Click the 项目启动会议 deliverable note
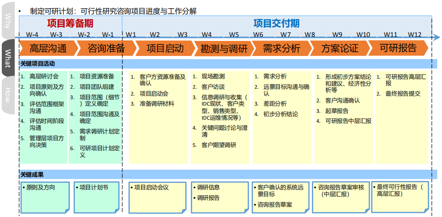Image resolution: width=442 pixels, height=217 pixels. (x=157, y=197)
